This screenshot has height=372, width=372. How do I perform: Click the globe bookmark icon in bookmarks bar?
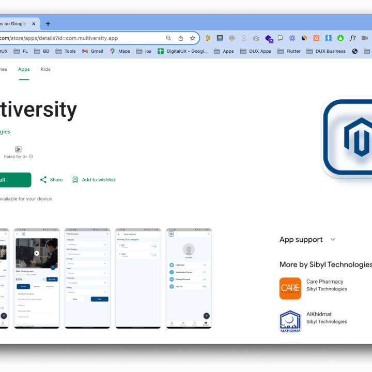pos(354,51)
